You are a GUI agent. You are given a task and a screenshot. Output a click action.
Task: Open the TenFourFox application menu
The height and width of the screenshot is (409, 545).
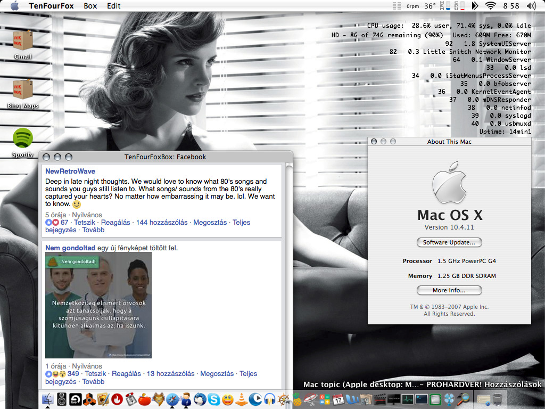(51, 6)
